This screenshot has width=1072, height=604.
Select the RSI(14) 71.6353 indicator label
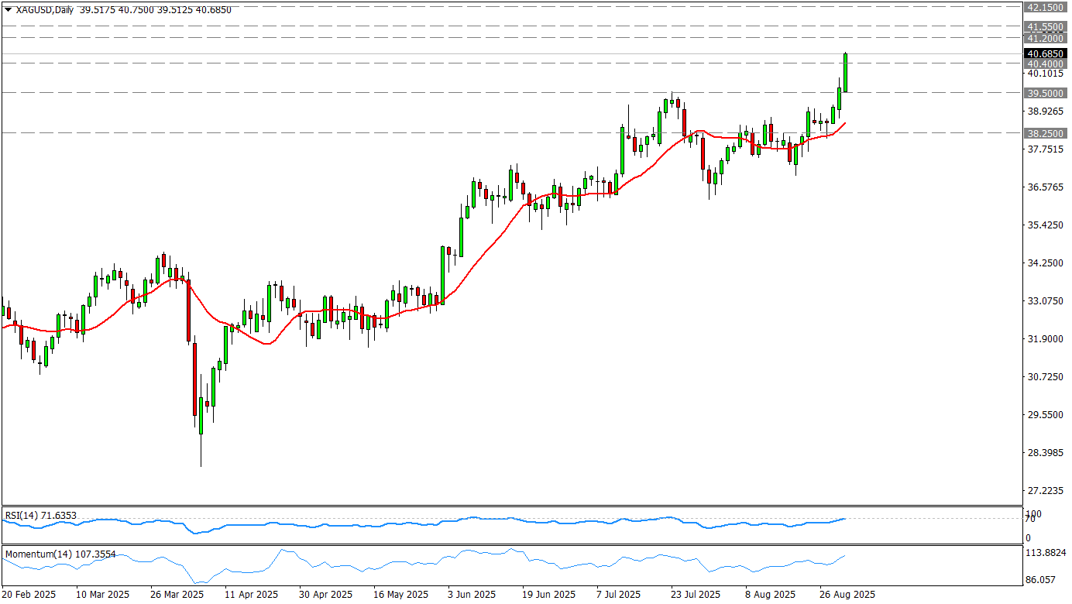click(x=41, y=515)
